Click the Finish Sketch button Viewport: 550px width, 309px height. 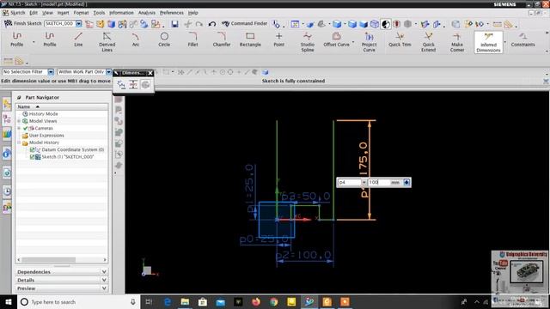[23, 23]
